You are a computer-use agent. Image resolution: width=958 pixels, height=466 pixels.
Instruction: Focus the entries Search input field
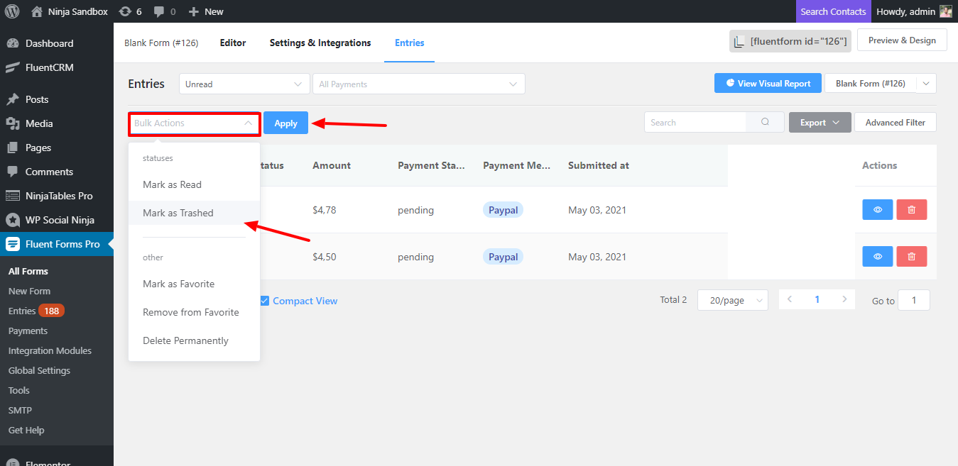[x=695, y=122]
